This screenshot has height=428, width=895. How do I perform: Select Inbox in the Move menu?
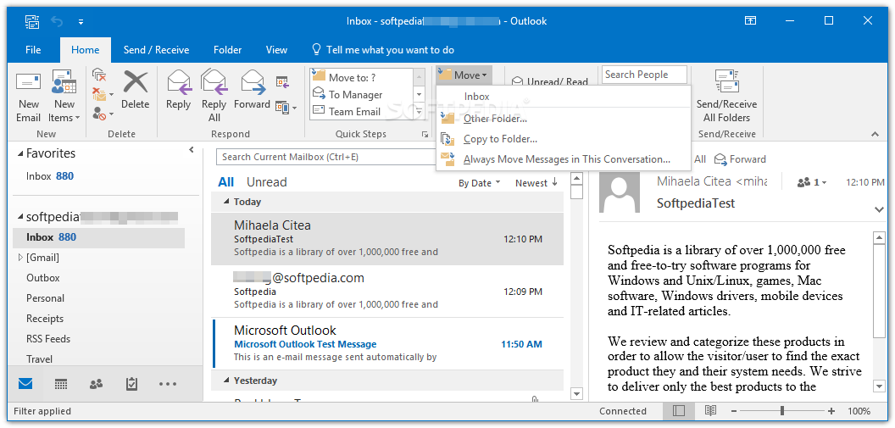(476, 97)
